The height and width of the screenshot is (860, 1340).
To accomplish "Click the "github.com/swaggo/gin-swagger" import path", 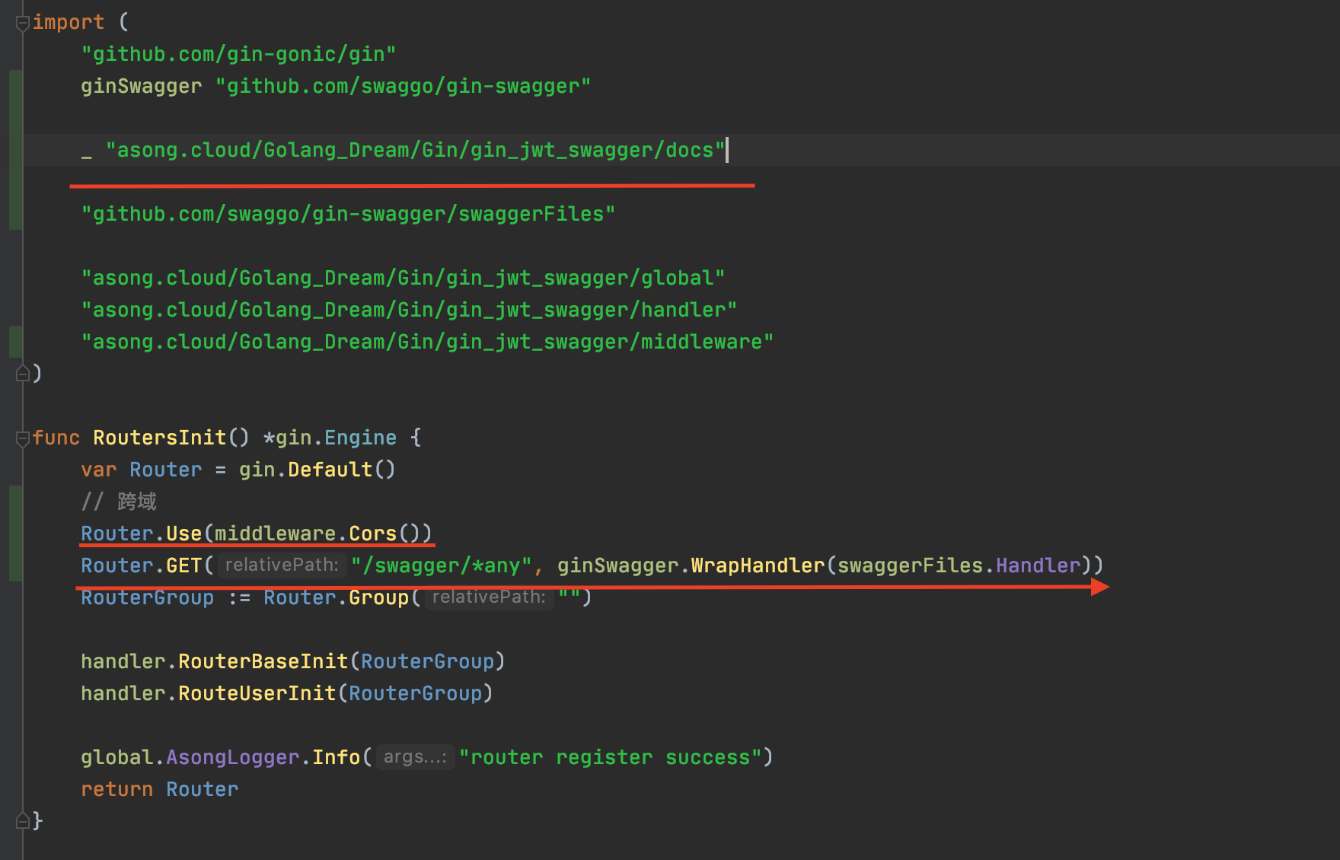I will tap(403, 86).
